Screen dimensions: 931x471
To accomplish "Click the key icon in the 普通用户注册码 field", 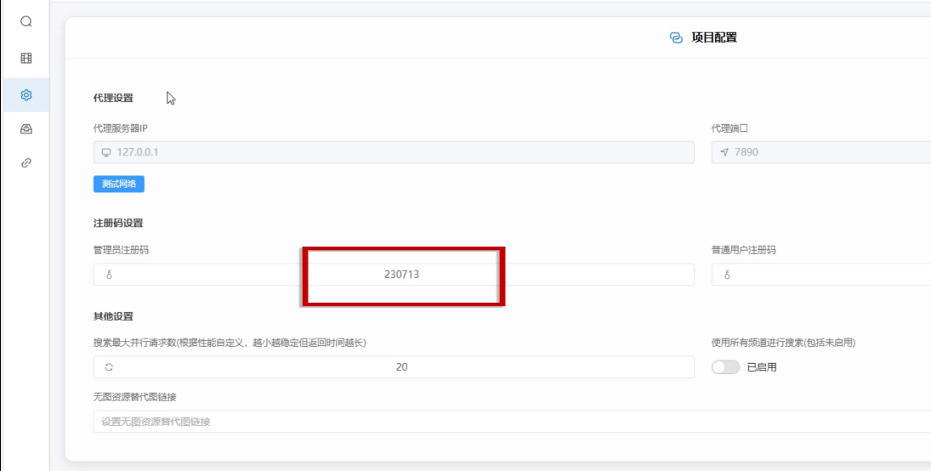I will [x=726, y=275].
